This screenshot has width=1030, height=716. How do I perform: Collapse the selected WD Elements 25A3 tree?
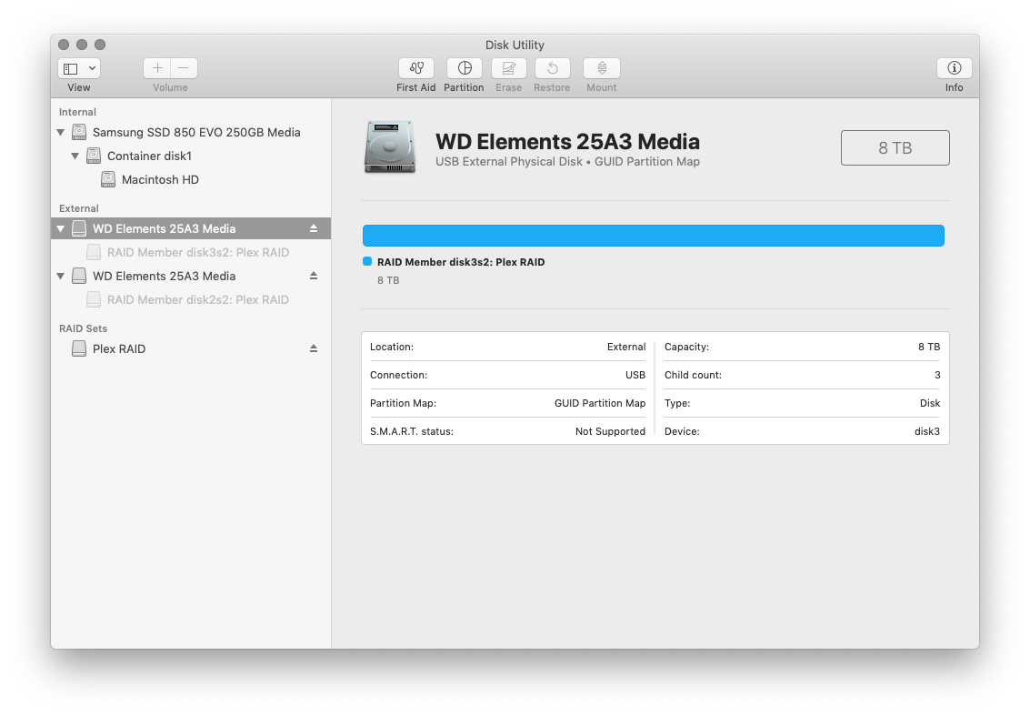tap(60, 228)
